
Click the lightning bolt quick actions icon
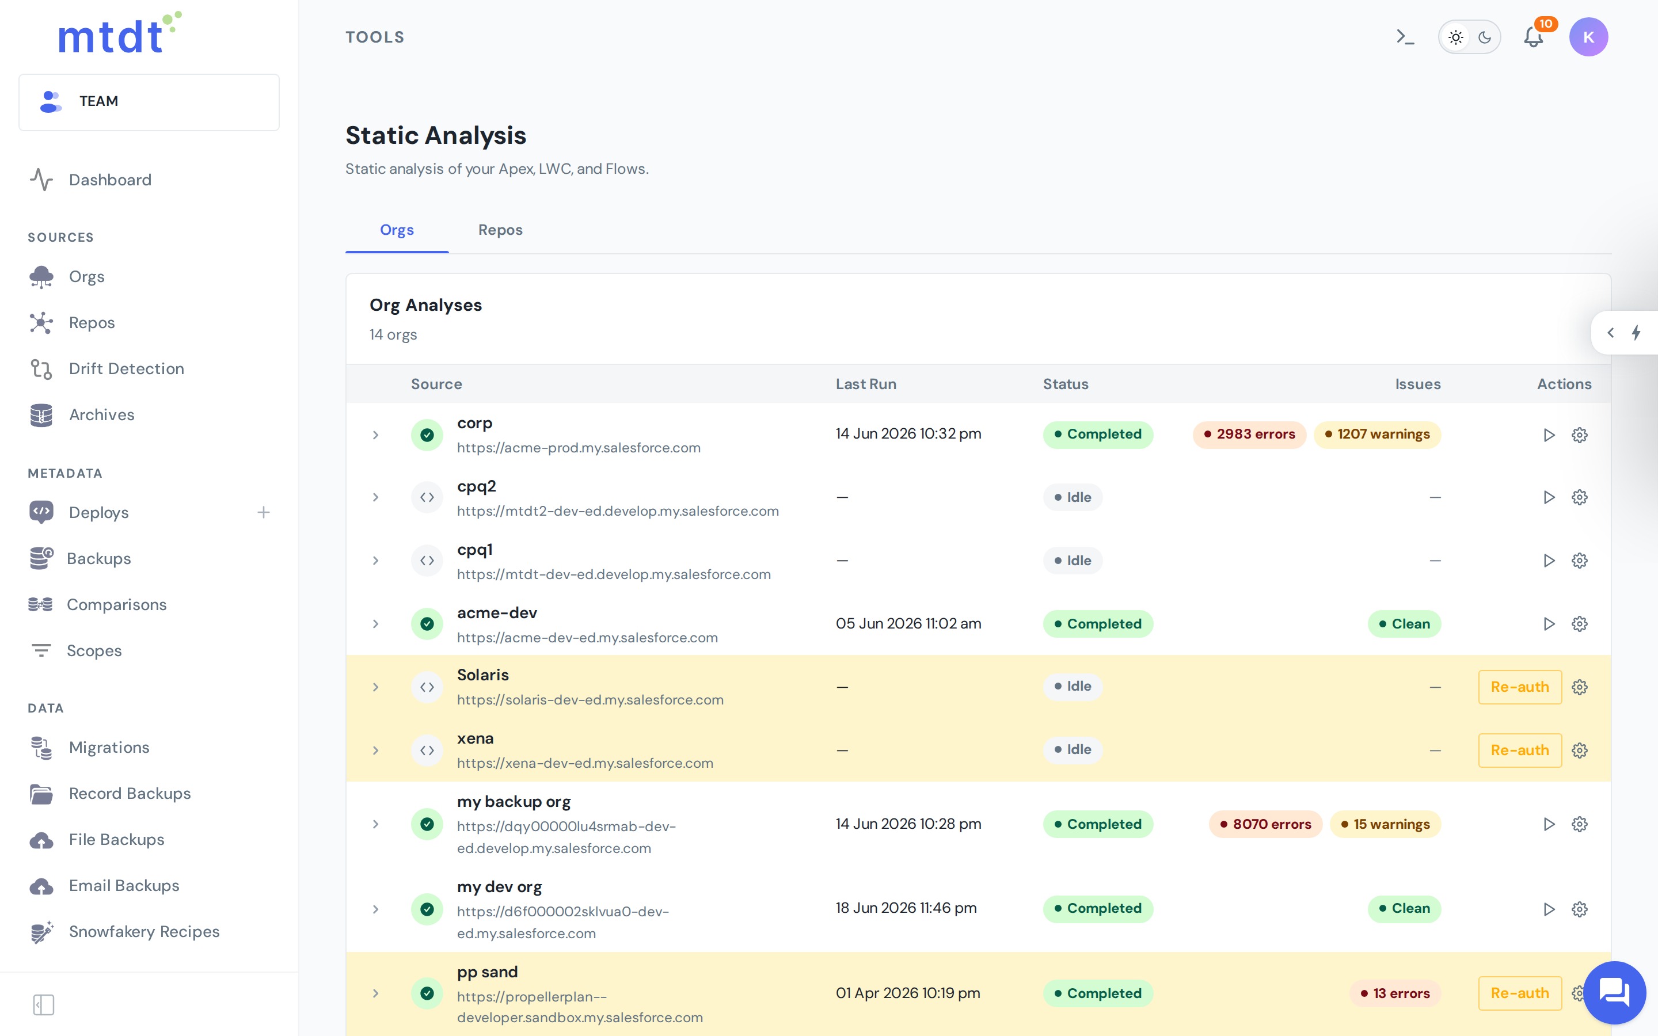pyautogui.click(x=1636, y=333)
